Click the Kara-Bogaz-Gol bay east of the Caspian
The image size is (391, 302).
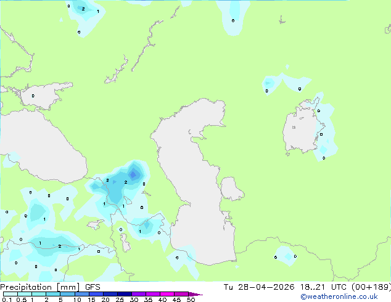point(231,189)
